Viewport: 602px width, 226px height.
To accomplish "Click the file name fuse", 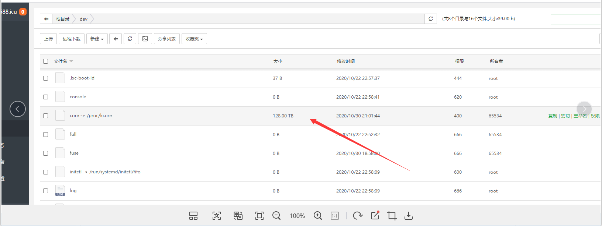I will point(74,153).
